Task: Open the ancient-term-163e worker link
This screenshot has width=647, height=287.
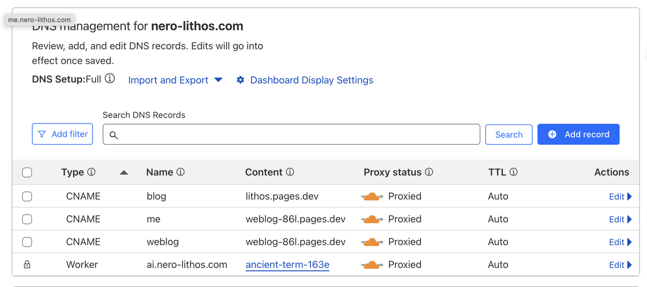Action: (x=288, y=265)
